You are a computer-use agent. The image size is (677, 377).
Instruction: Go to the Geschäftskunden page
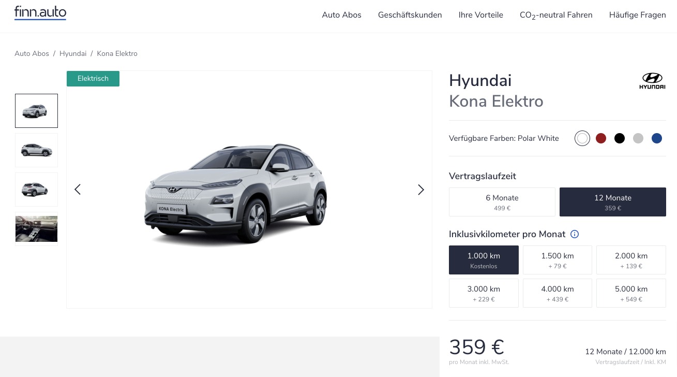pos(410,15)
